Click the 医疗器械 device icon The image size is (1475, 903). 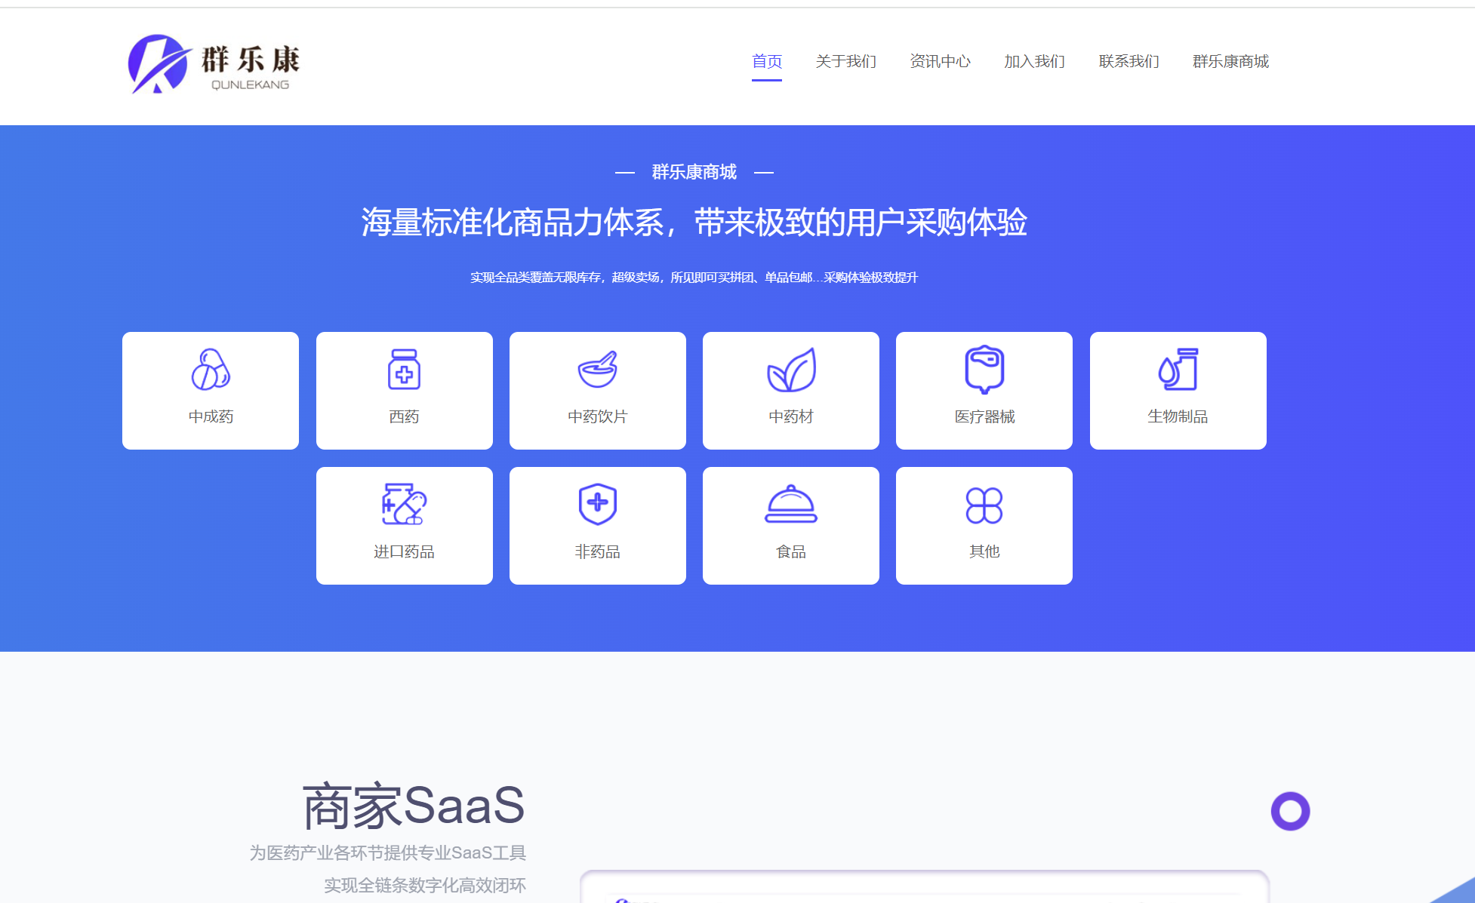tap(984, 370)
